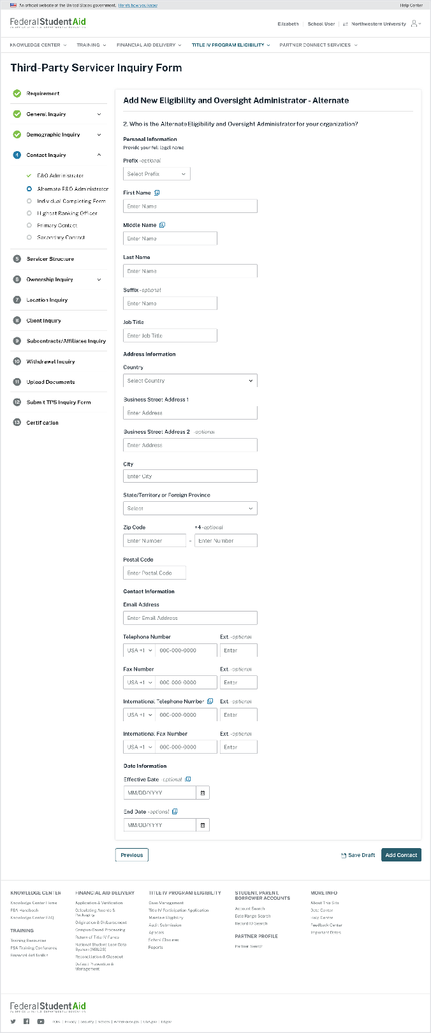
Task: Open the Twitter icon in footer
Action: 13,1022
